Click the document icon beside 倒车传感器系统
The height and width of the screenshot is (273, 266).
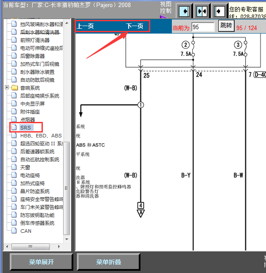pyautogui.click(x=14, y=223)
